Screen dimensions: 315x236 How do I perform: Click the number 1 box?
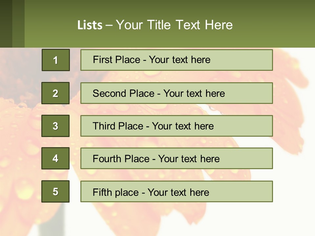[x=56, y=60]
